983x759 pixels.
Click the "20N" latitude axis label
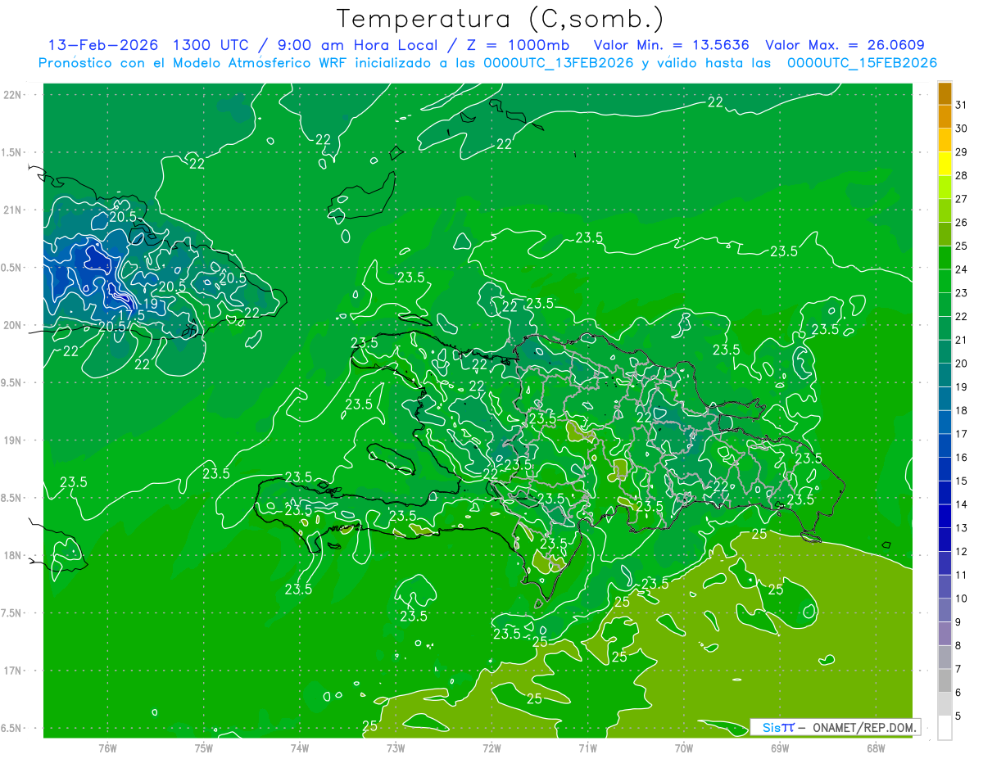tap(12, 326)
